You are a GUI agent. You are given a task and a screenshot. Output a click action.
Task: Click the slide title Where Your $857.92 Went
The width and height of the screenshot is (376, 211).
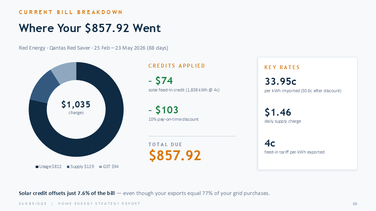click(90, 28)
